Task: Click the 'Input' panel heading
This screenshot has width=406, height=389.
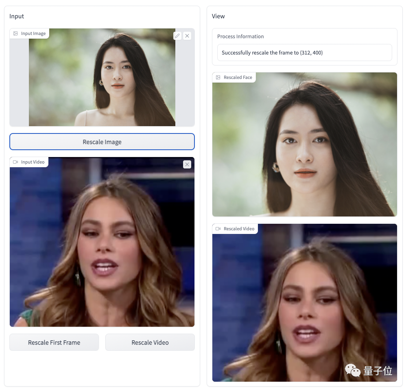Action: click(x=17, y=16)
